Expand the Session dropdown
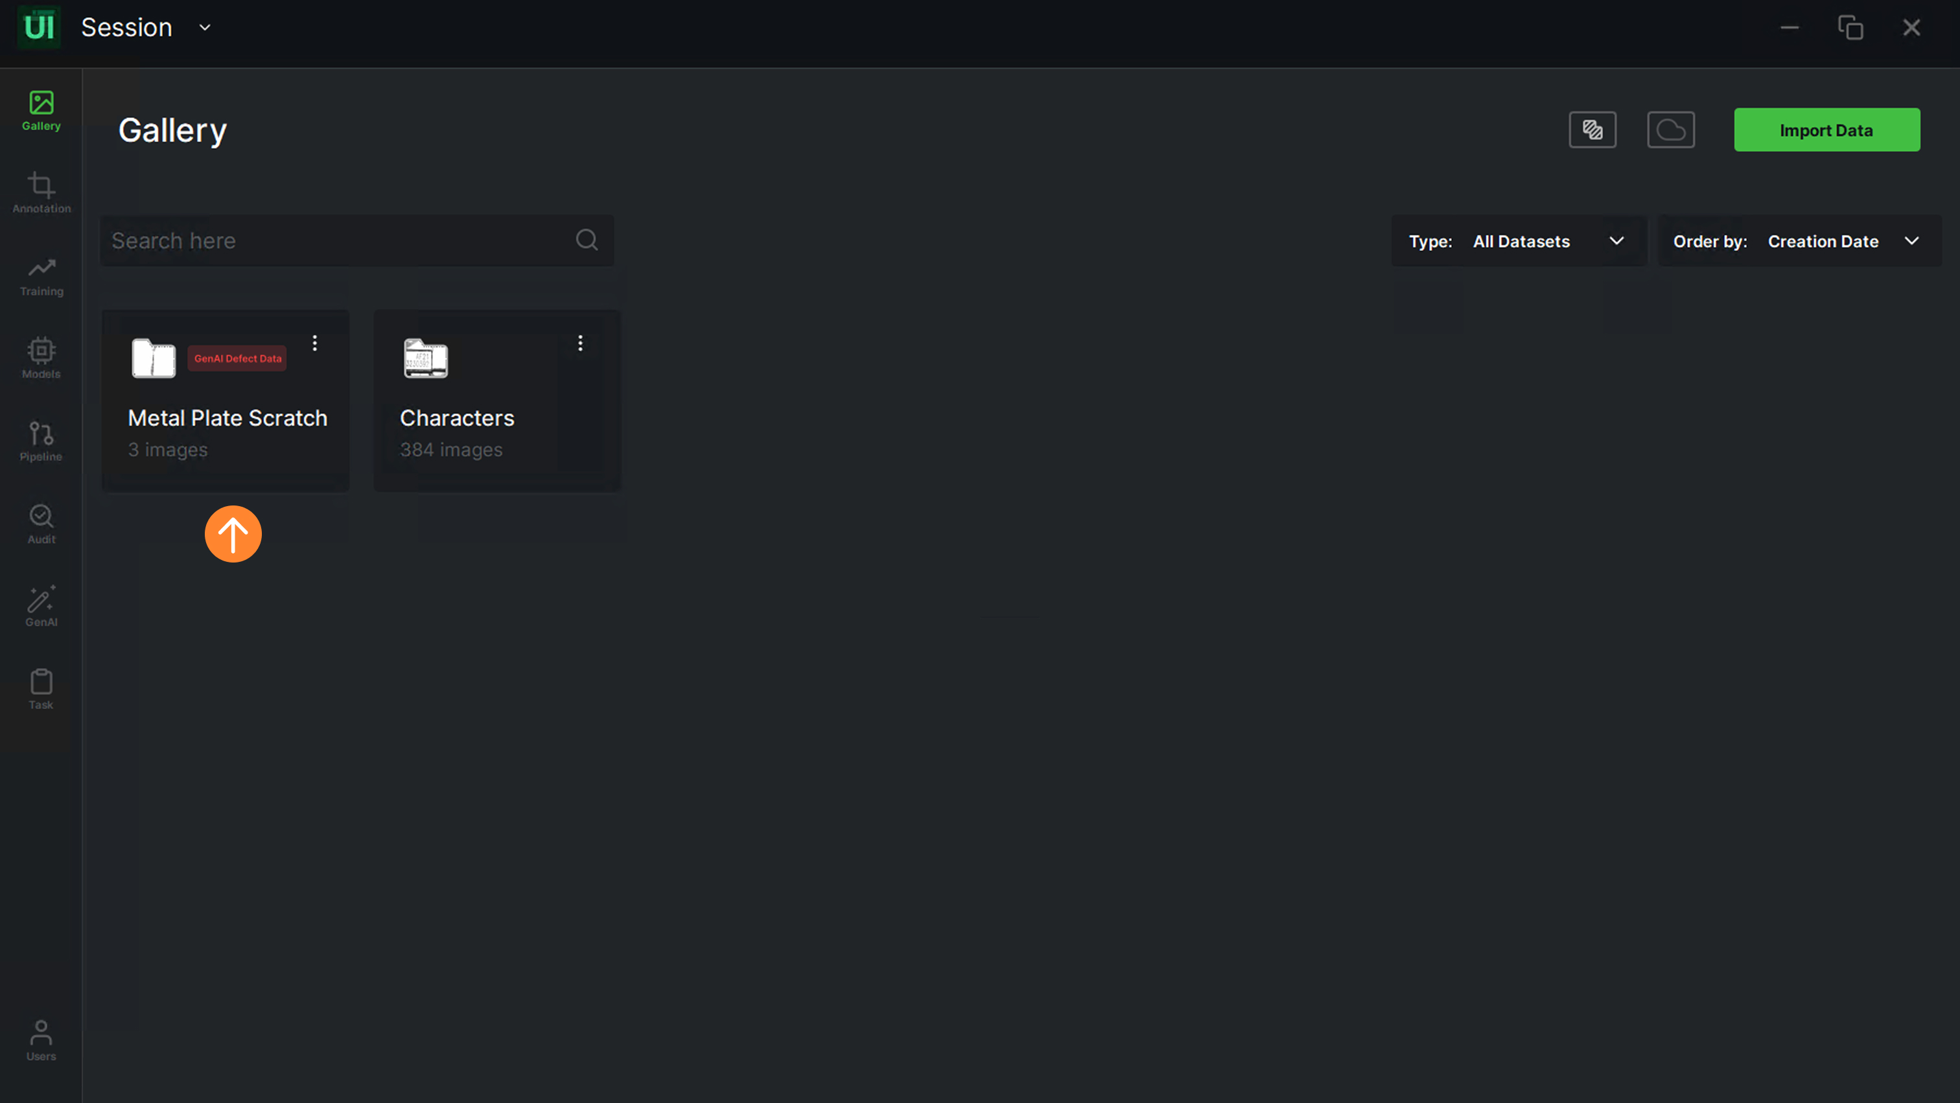Screen dimensions: 1960x1103 (205, 28)
